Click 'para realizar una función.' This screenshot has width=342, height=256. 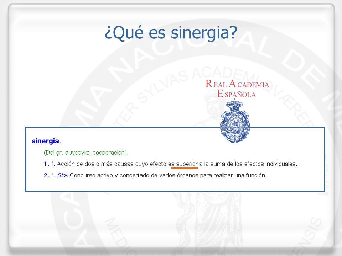[233, 175]
